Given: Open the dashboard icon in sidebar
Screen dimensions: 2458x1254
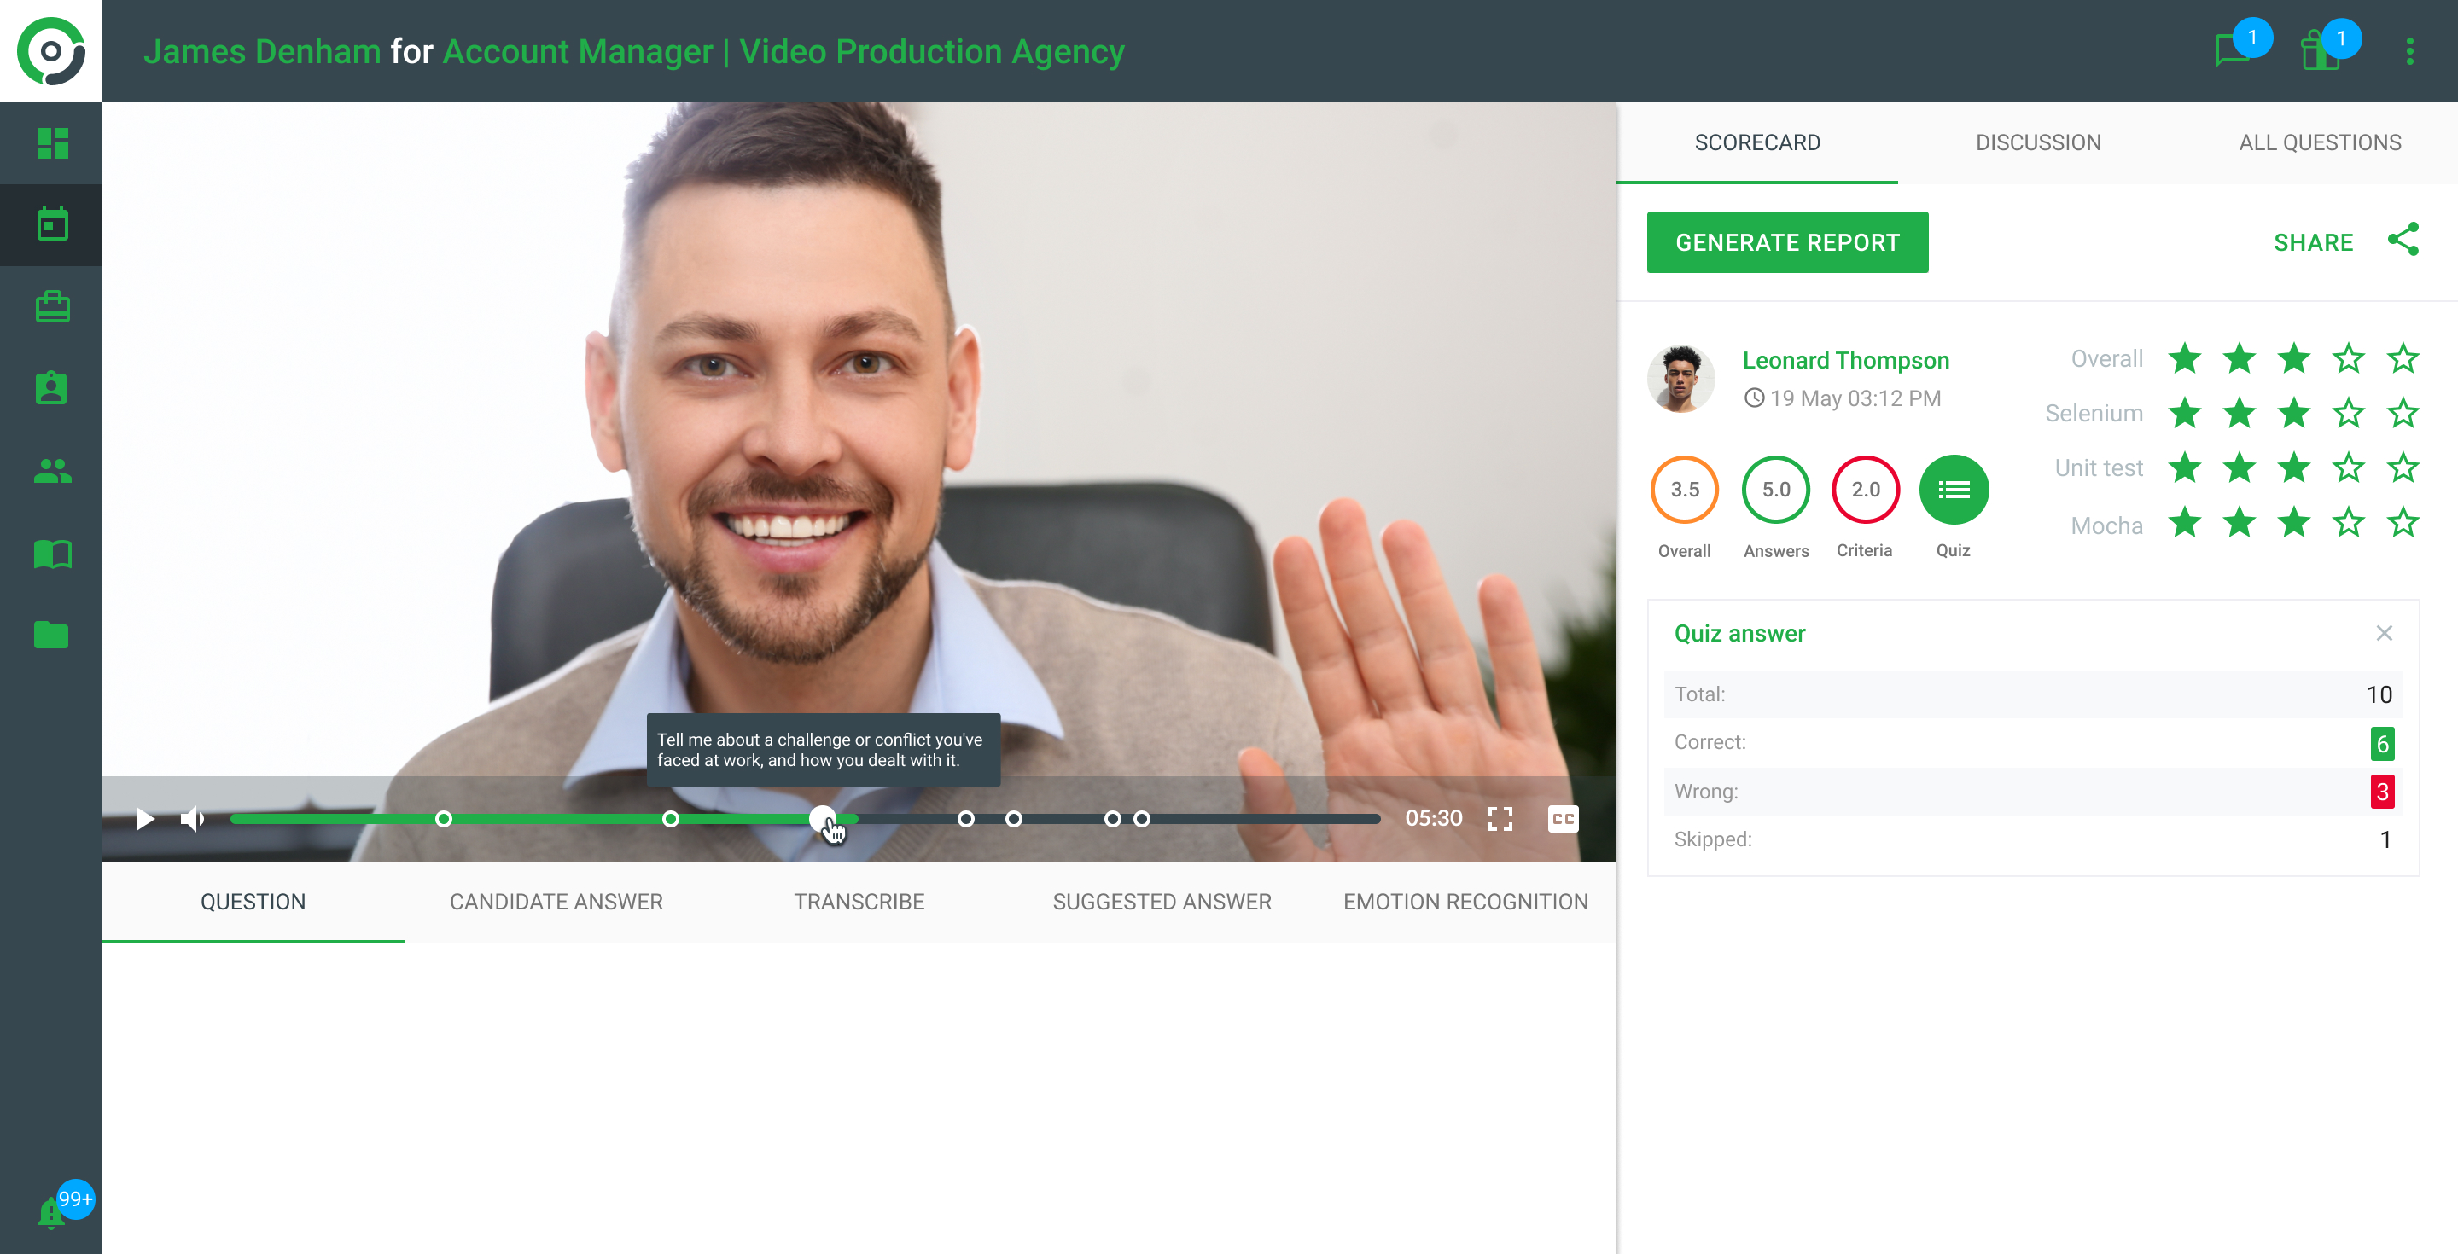Looking at the screenshot, I should coord(51,143).
